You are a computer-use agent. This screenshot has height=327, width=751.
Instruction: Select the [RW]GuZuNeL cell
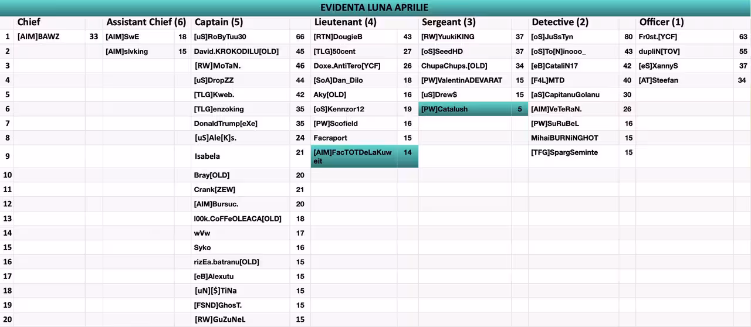coord(241,319)
